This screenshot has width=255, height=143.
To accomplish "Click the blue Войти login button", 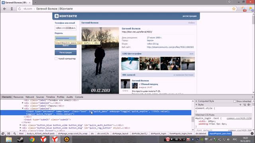I will (65, 46).
